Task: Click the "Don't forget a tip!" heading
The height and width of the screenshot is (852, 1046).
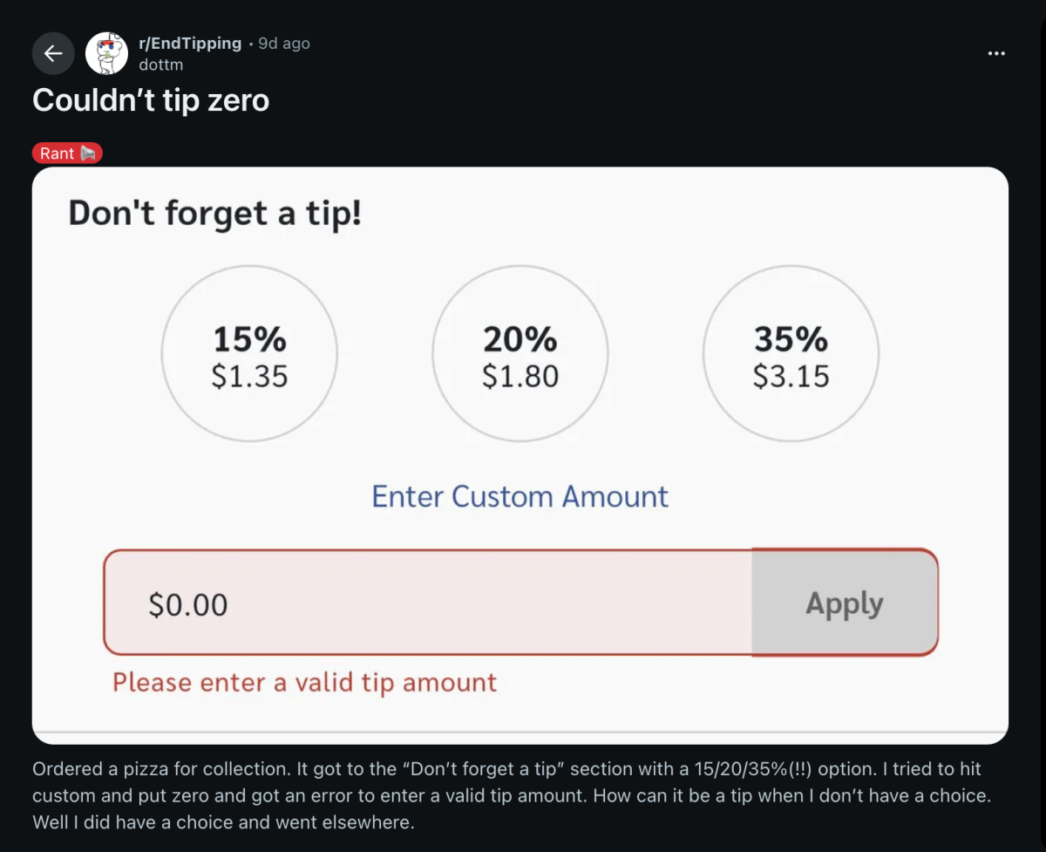Action: pos(214,214)
